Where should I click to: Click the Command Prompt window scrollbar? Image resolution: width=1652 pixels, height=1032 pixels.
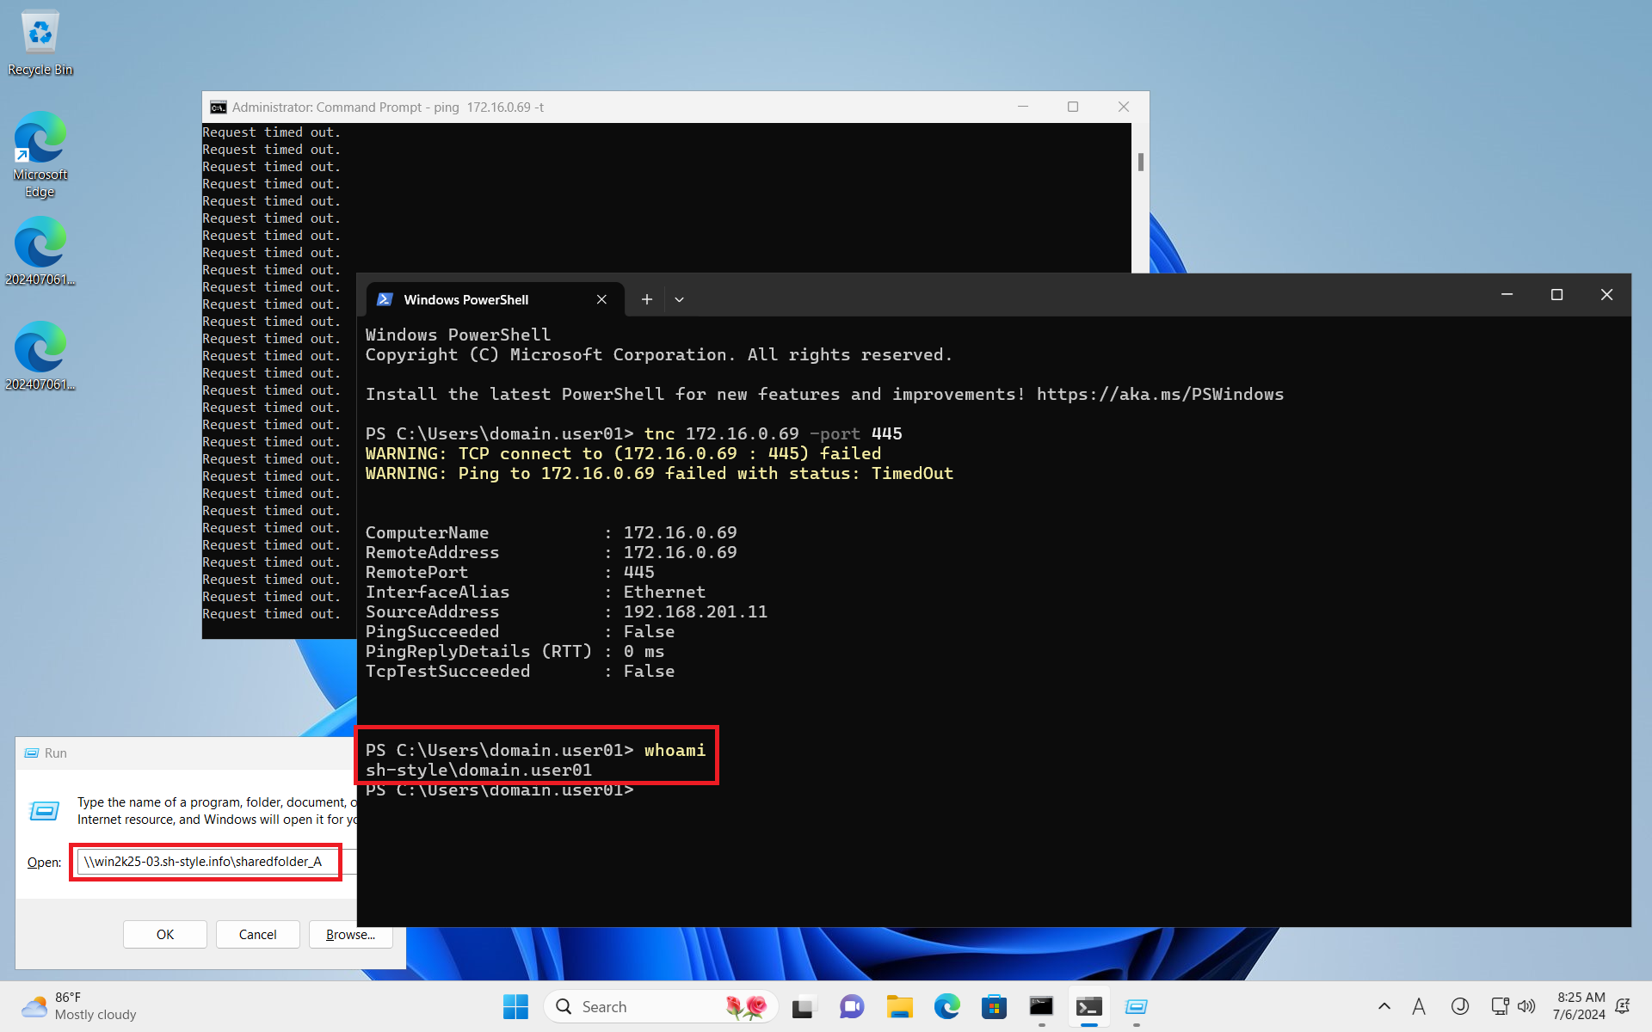(1142, 161)
